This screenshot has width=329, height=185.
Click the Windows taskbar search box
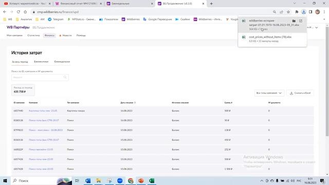tap(42, 180)
